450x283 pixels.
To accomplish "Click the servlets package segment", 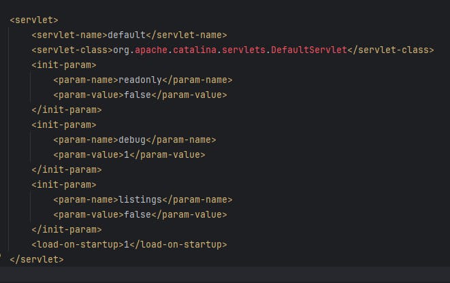I will coord(244,50).
